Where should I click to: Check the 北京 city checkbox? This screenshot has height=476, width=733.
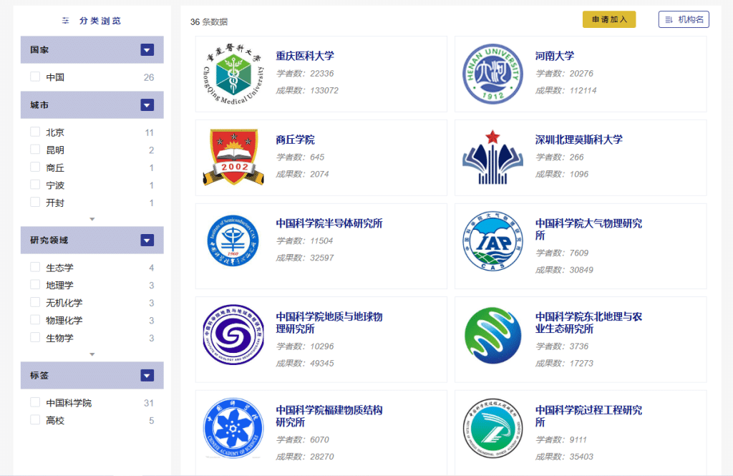point(35,132)
